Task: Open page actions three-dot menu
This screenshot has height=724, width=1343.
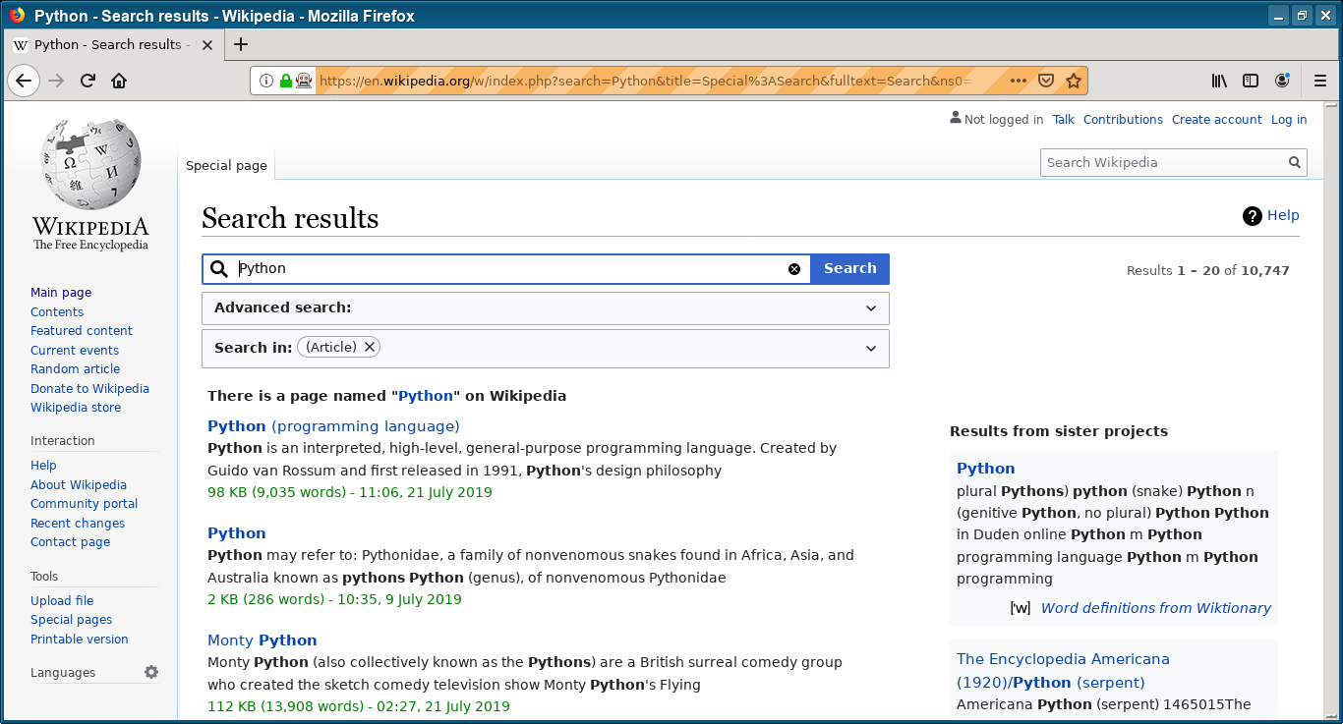Action: (1019, 81)
